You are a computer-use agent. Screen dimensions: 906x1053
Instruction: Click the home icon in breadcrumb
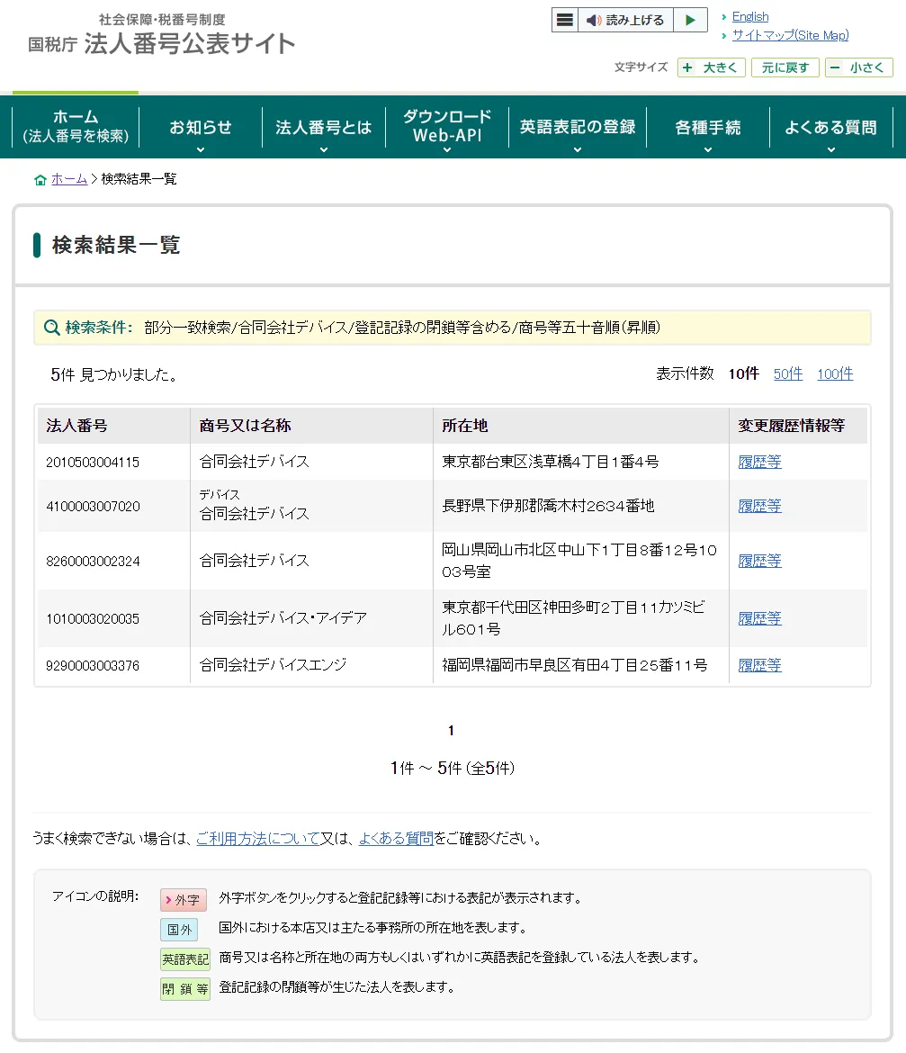click(40, 179)
